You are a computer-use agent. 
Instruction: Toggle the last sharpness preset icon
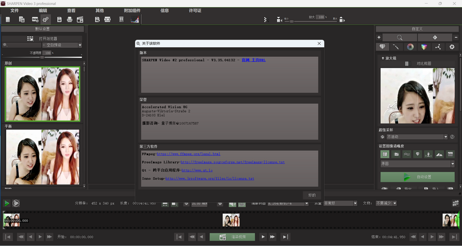[x=450, y=154]
